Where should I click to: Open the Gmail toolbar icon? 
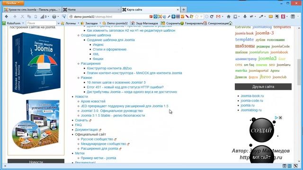click(x=218, y=17)
